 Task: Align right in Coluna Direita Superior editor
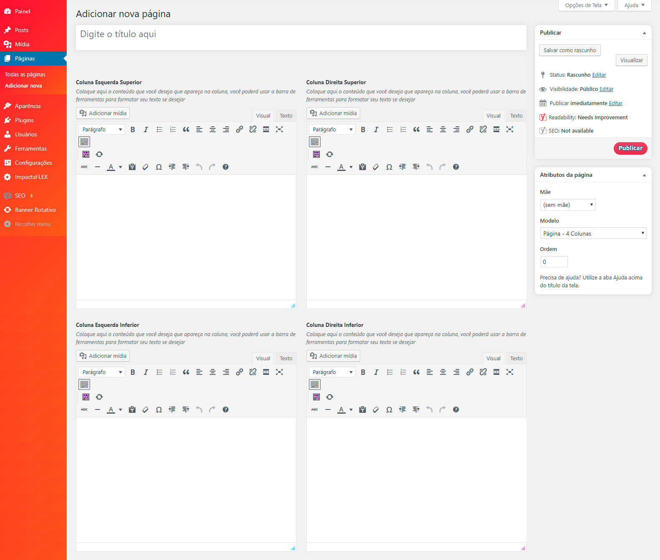coord(456,130)
